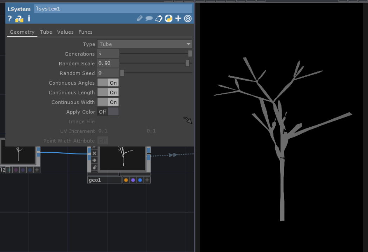Click the clipboard copy parameters icon

pos(159,19)
